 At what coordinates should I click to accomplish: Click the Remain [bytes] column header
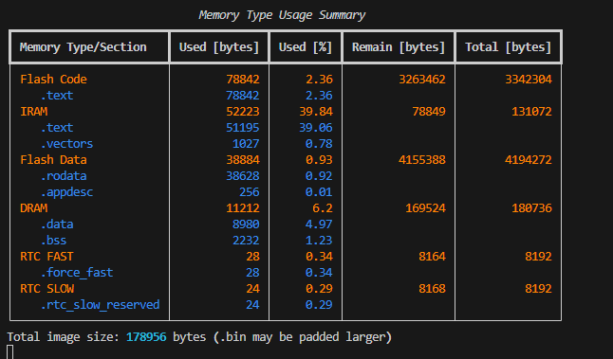click(x=399, y=47)
